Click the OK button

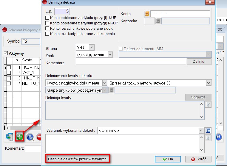(168, 159)
